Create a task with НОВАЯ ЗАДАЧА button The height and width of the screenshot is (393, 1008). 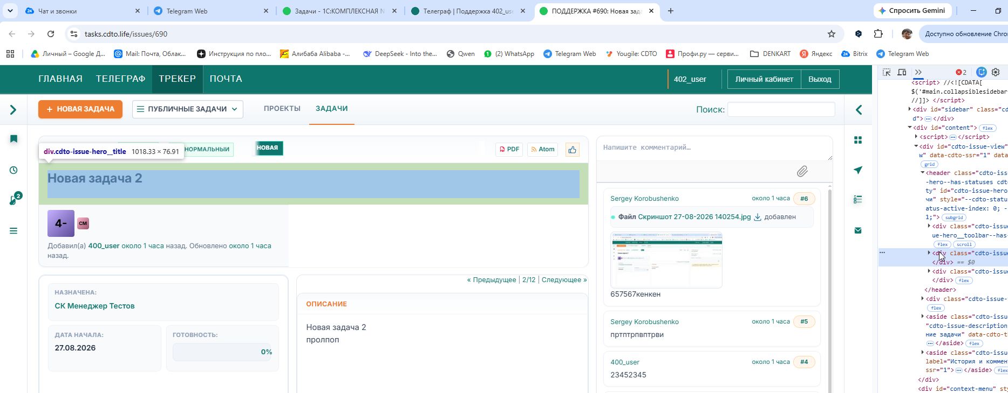pyautogui.click(x=80, y=109)
